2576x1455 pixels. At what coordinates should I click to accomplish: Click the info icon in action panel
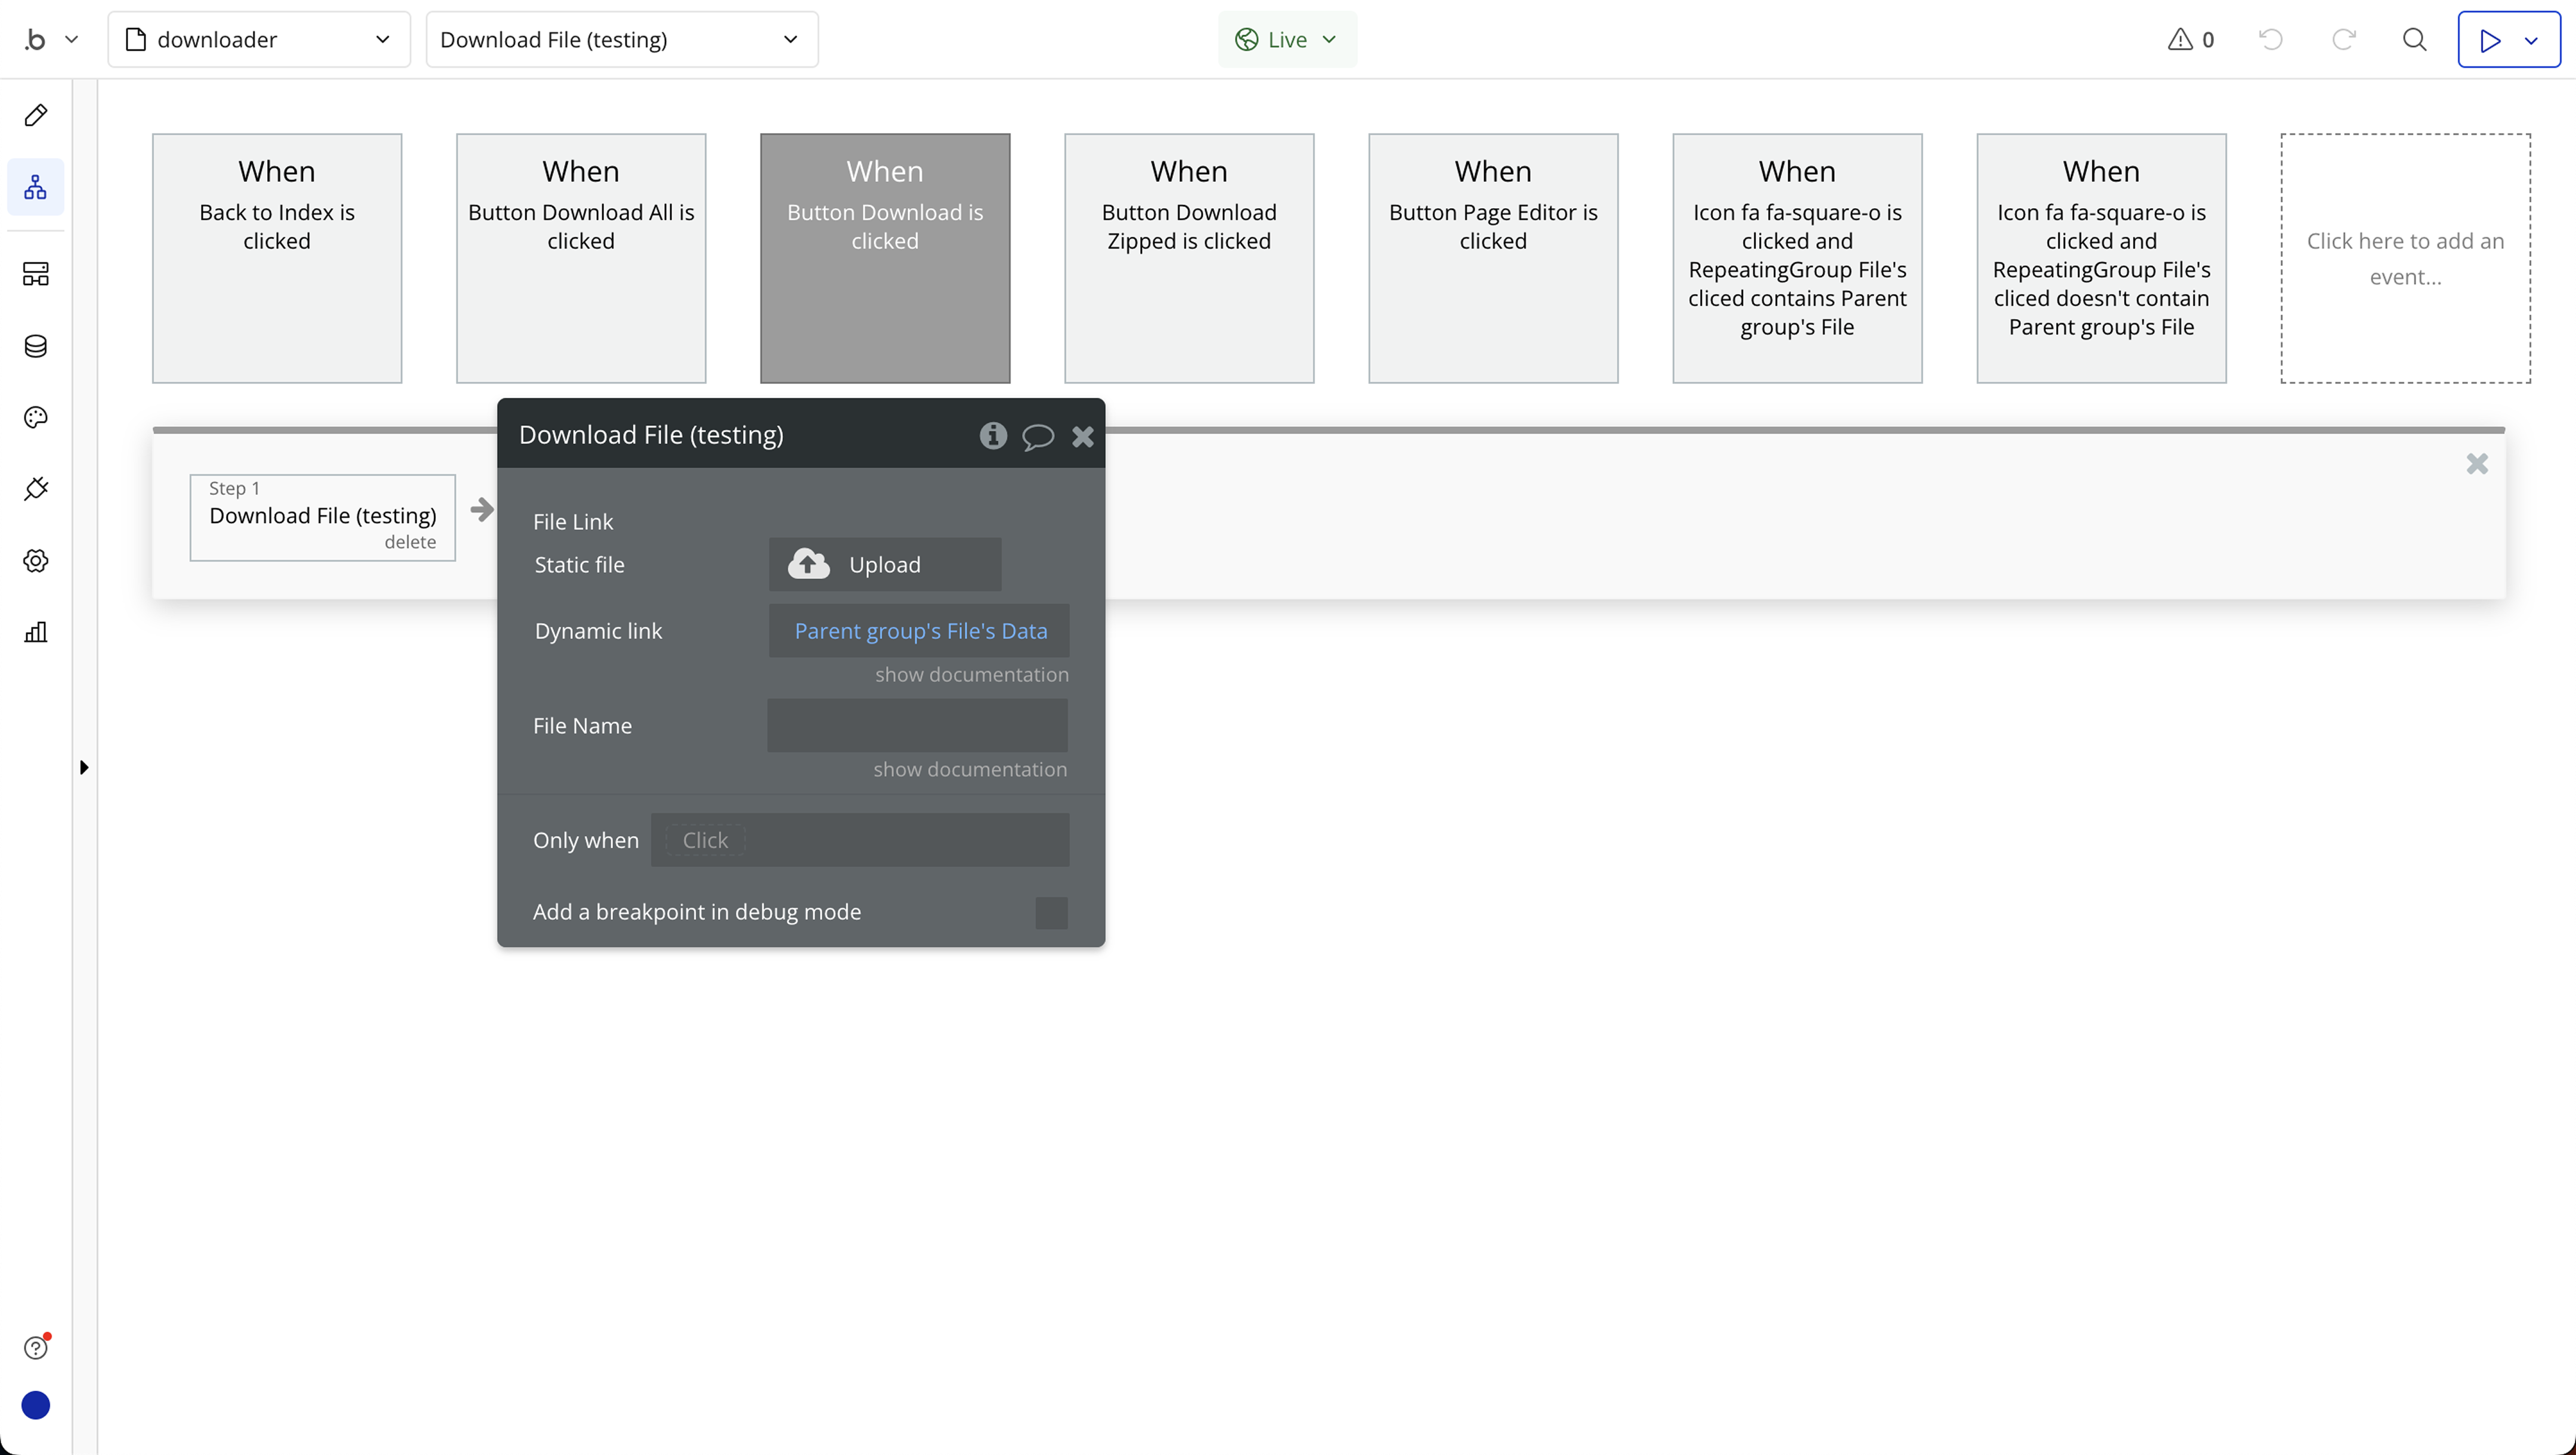point(992,435)
